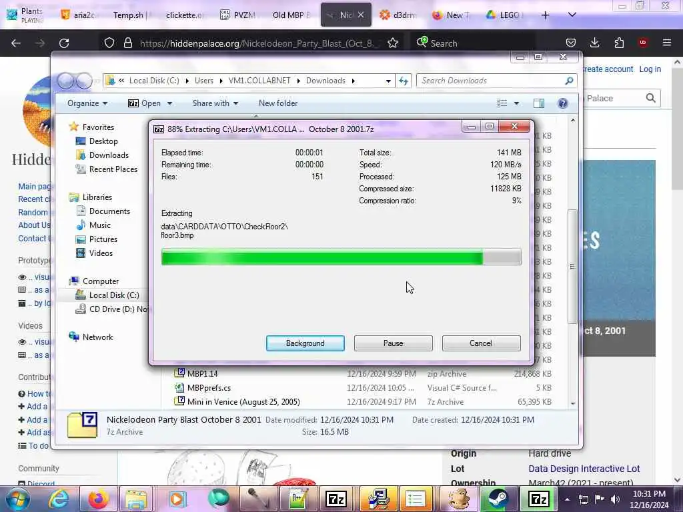The width and height of the screenshot is (683, 512).
Task: Click the Firefox URL address
Action: click(x=257, y=43)
